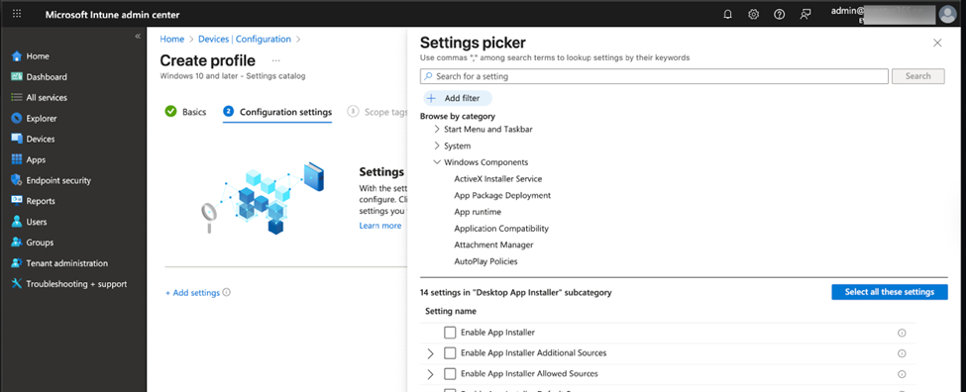Collapse the Windows Components category

(x=437, y=162)
